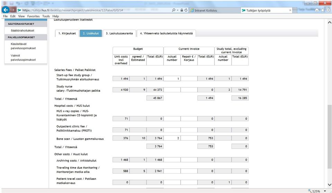Open the Saatiorahoitukset sidebar link

23,30
